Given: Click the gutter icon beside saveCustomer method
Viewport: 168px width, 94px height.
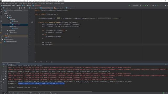Looking at the screenshot, I should 32,22.
